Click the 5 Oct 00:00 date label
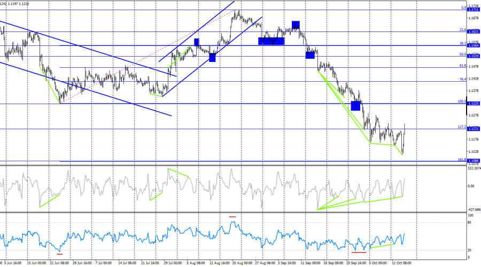The height and width of the screenshot is (267, 481). [x=378, y=263]
